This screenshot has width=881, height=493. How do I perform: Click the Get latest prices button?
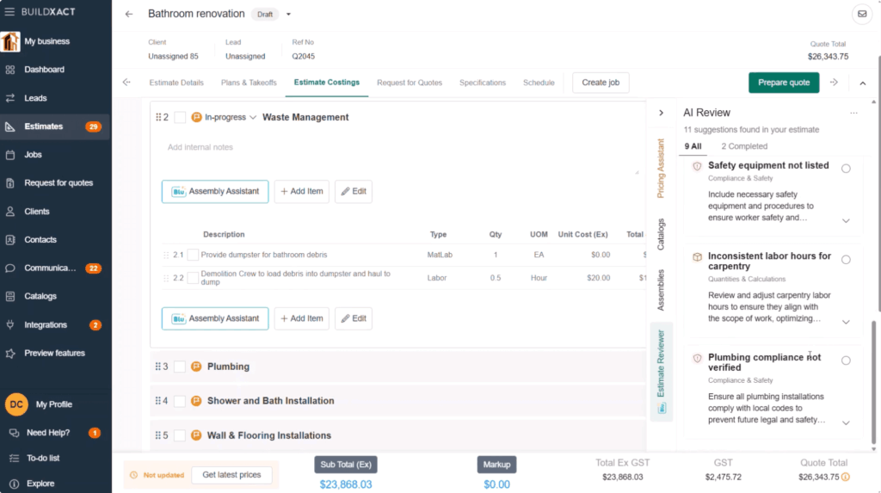(x=231, y=475)
